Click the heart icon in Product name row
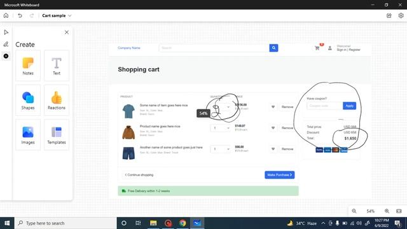 273,128
